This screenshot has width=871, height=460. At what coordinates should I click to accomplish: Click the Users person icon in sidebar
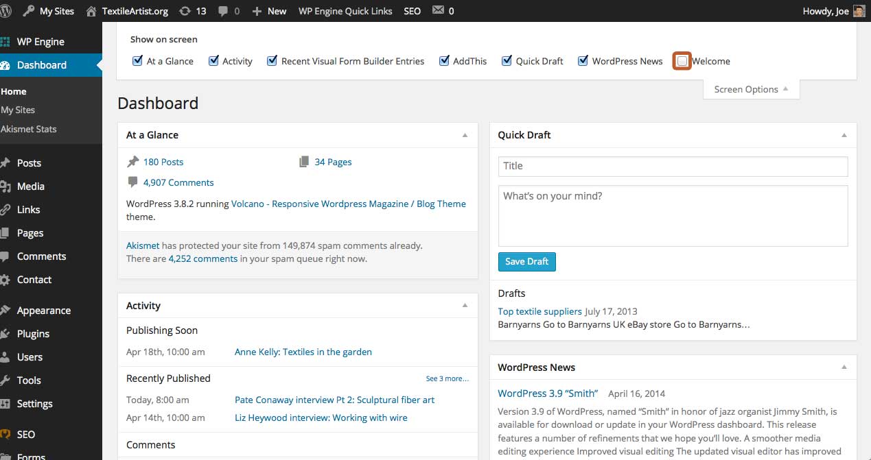tap(5, 357)
